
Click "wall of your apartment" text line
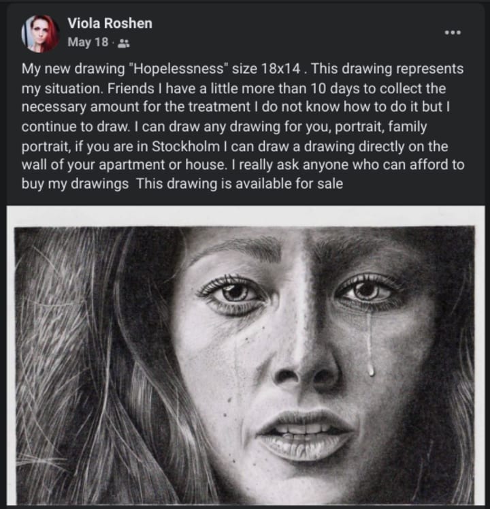pos(93,165)
